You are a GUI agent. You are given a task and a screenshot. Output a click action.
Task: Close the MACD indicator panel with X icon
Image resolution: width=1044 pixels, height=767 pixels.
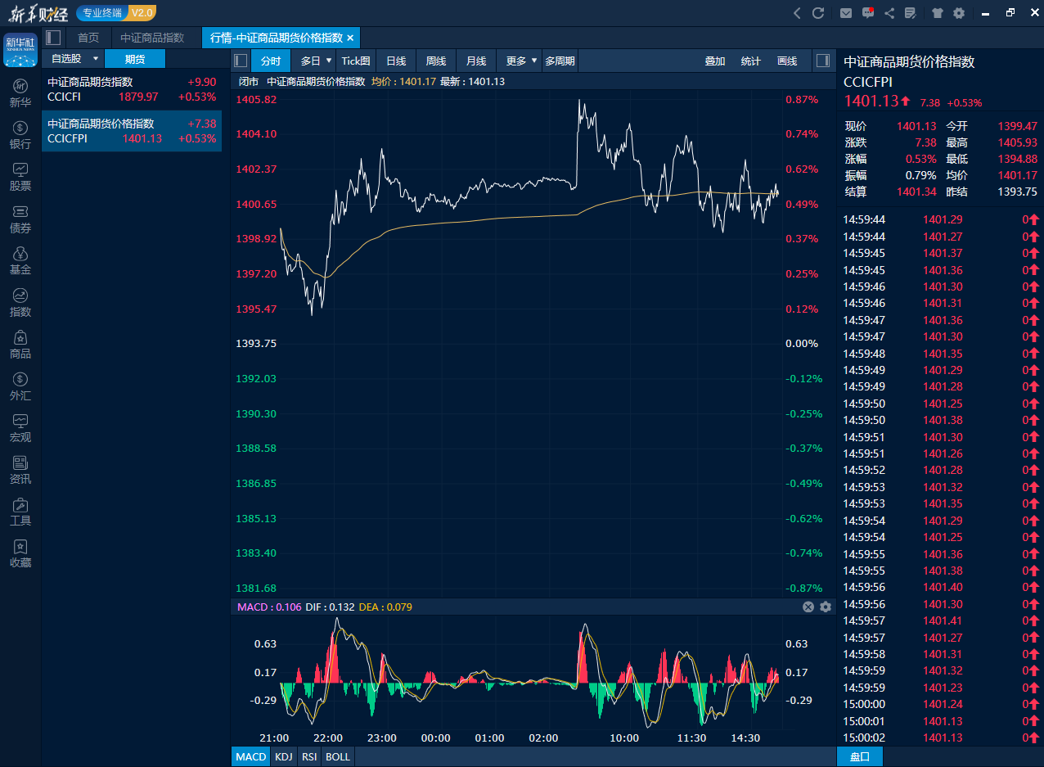pos(808,607)
